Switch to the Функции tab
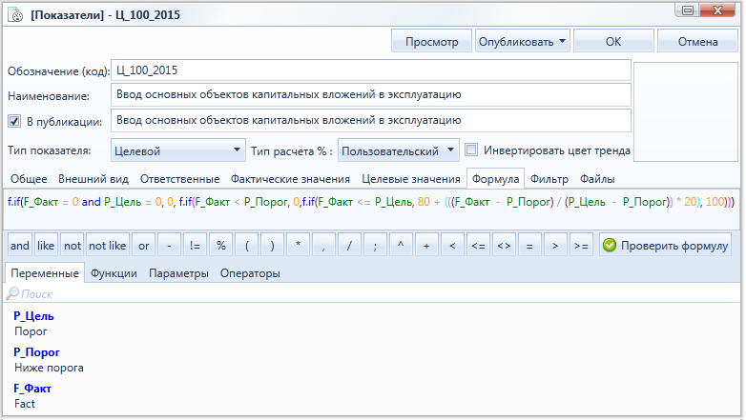The image size is (746, 420). point(114,273)
